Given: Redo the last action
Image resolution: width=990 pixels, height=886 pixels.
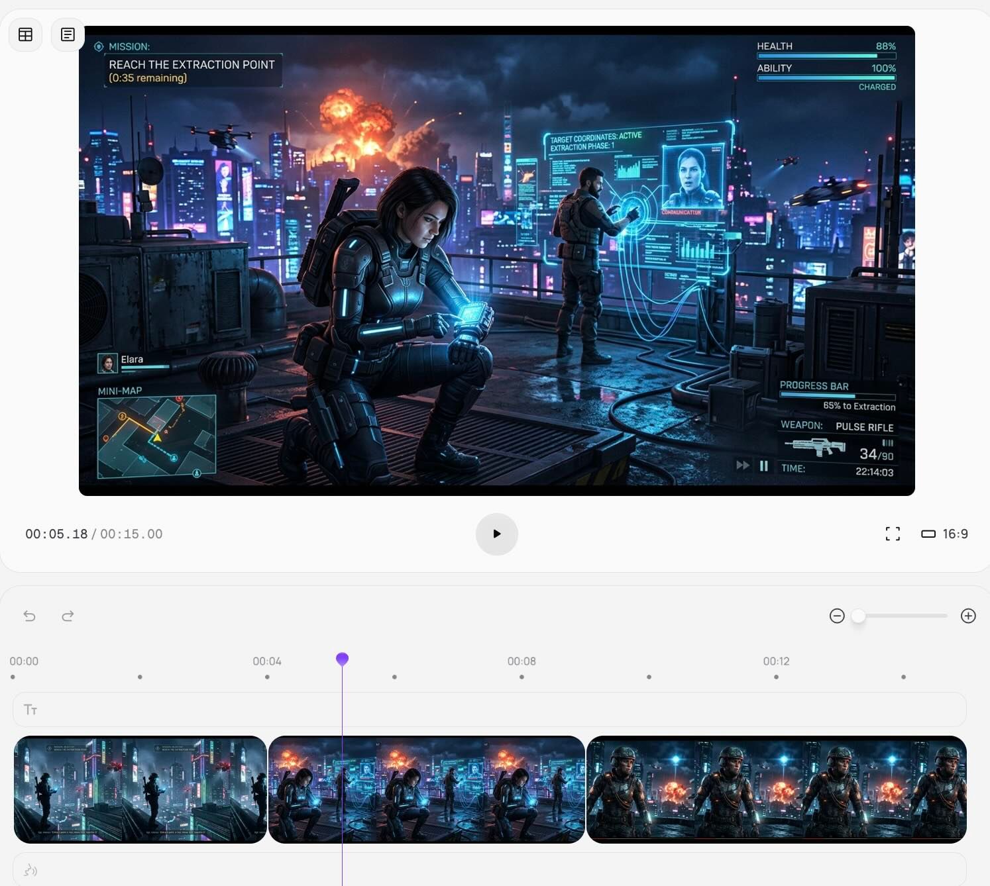Looking at the screenshot, I should [68, 616].
